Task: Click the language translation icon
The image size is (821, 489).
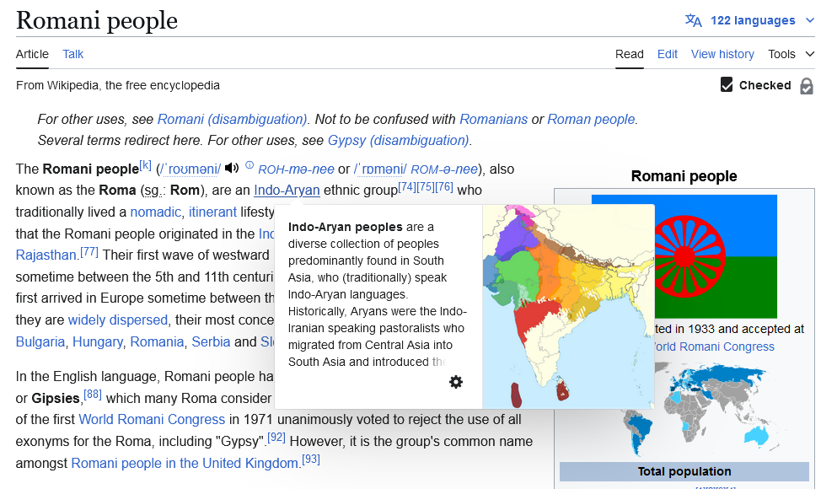Action: tap(693, 20)
